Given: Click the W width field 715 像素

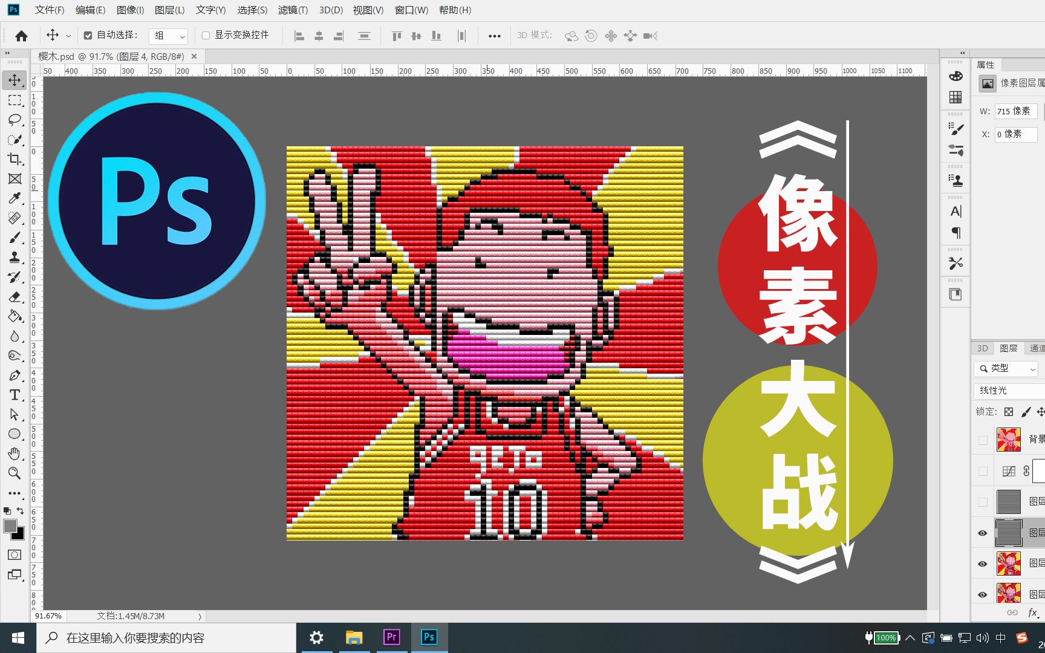Looking at the screenshot, I should pos(1016,111).
